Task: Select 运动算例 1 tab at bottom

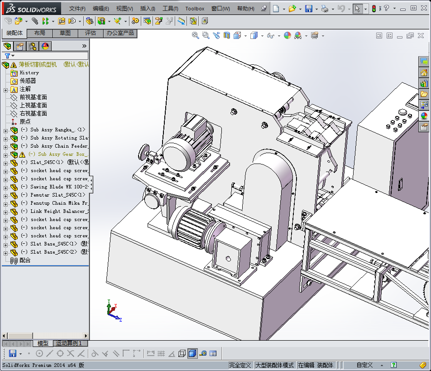Action: [69, 343]
